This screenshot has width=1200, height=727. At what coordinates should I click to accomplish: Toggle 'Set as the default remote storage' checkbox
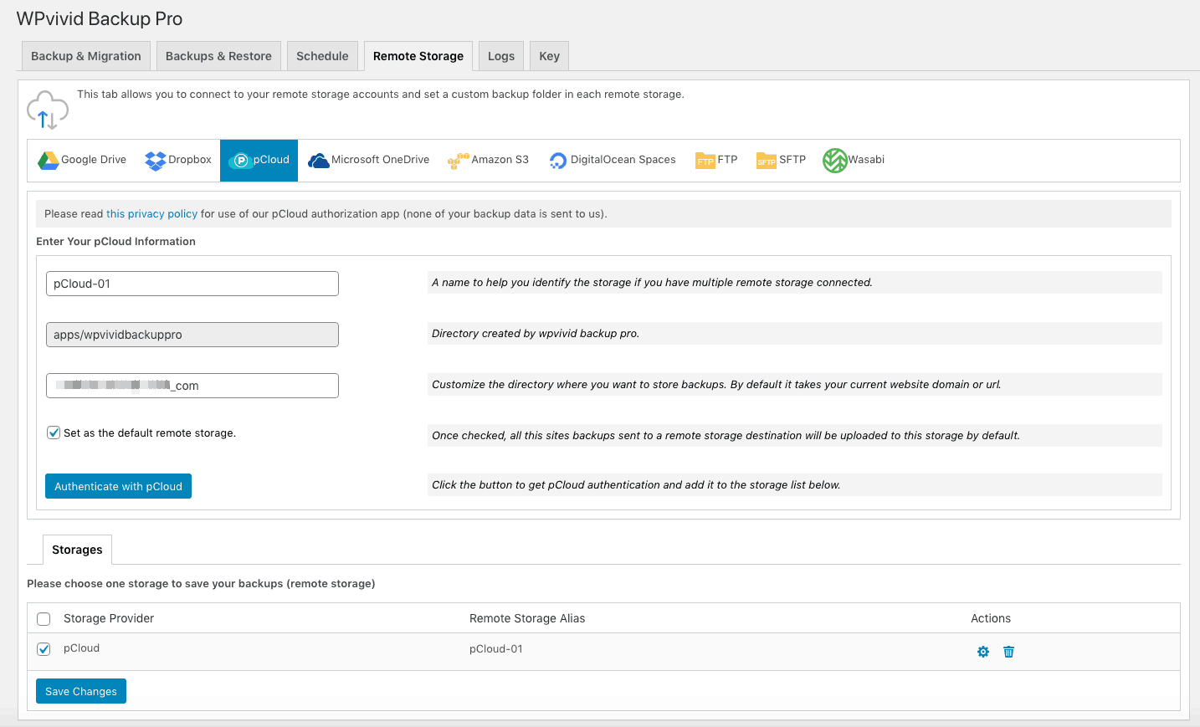coord(54,433)
